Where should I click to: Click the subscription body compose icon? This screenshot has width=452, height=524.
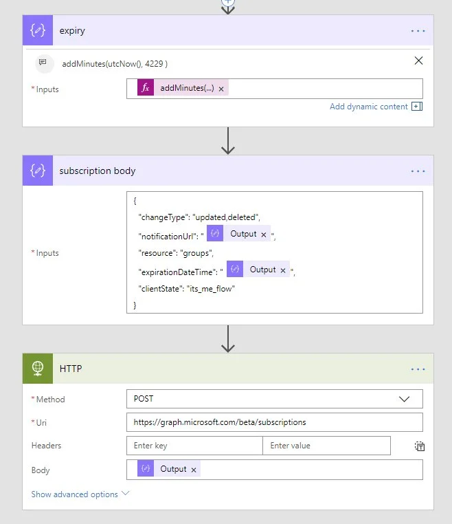tap(38, 171)
